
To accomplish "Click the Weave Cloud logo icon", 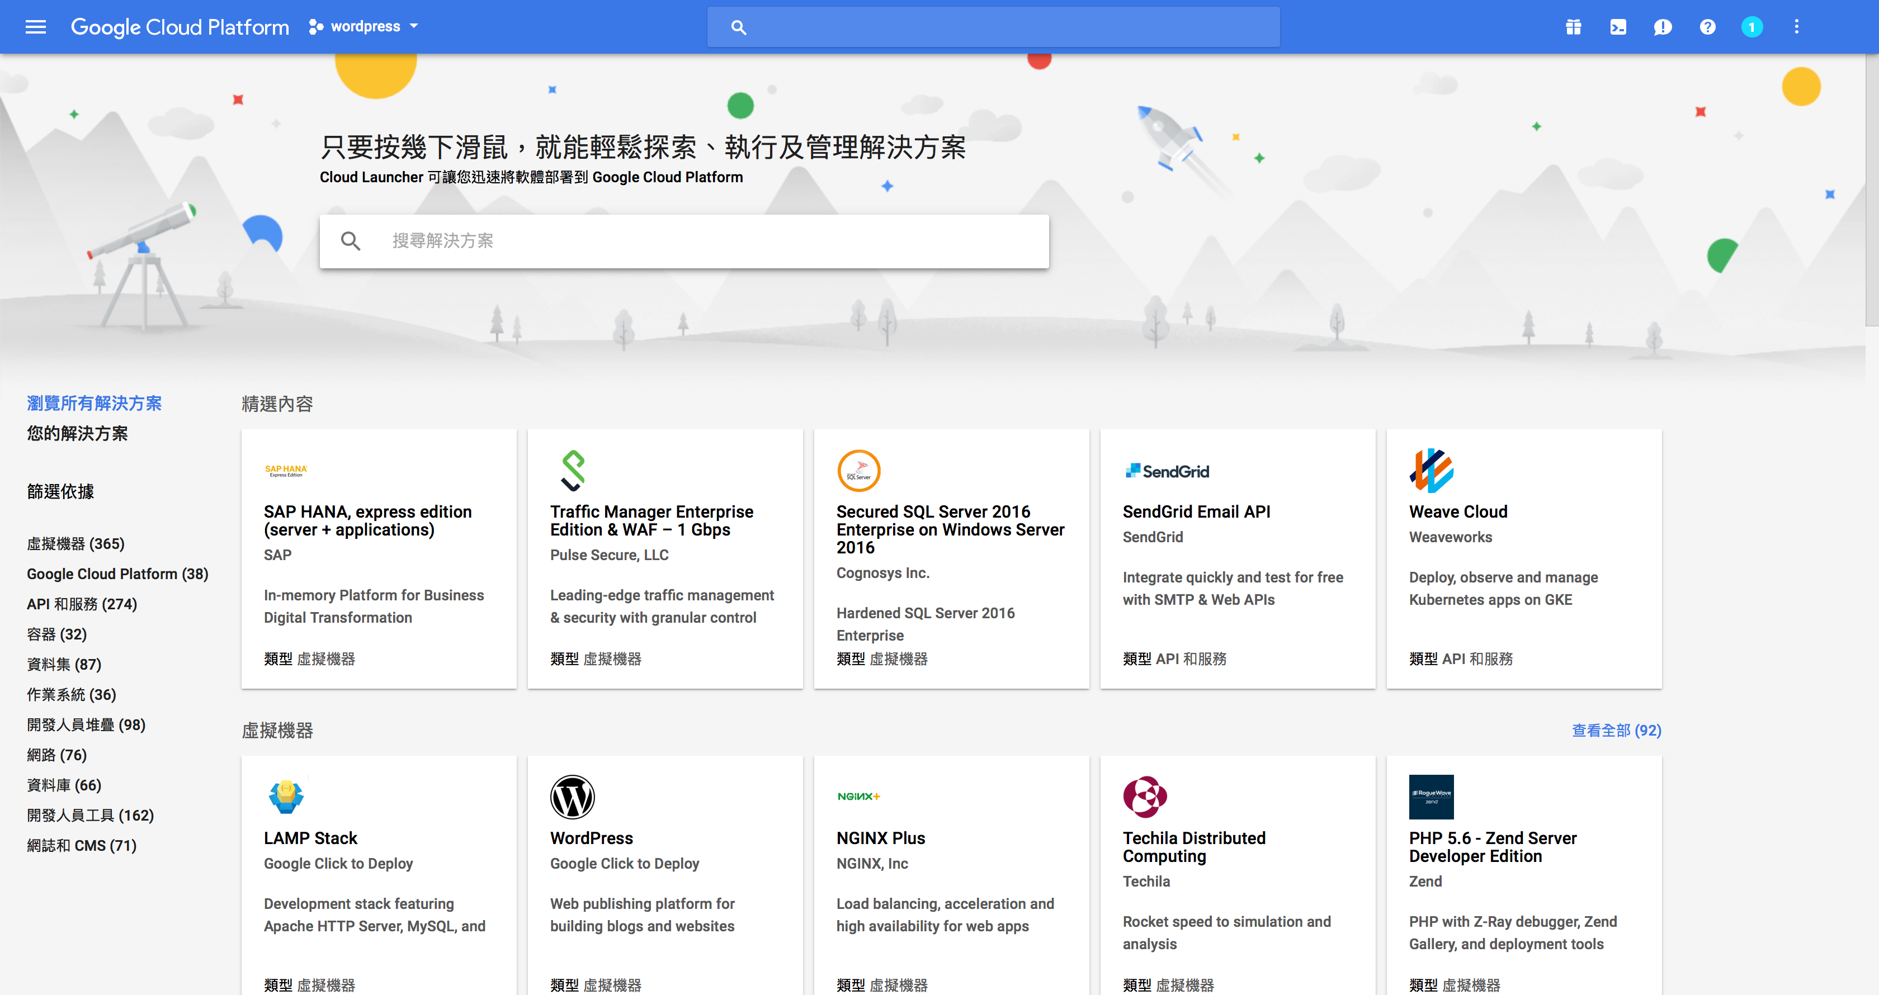I will tap(1431, 470).
